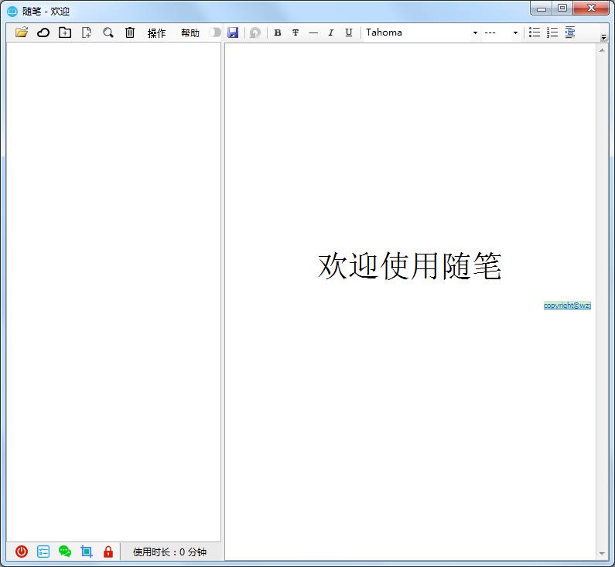
Task: Create a new note document
Action: click(87, 32)
